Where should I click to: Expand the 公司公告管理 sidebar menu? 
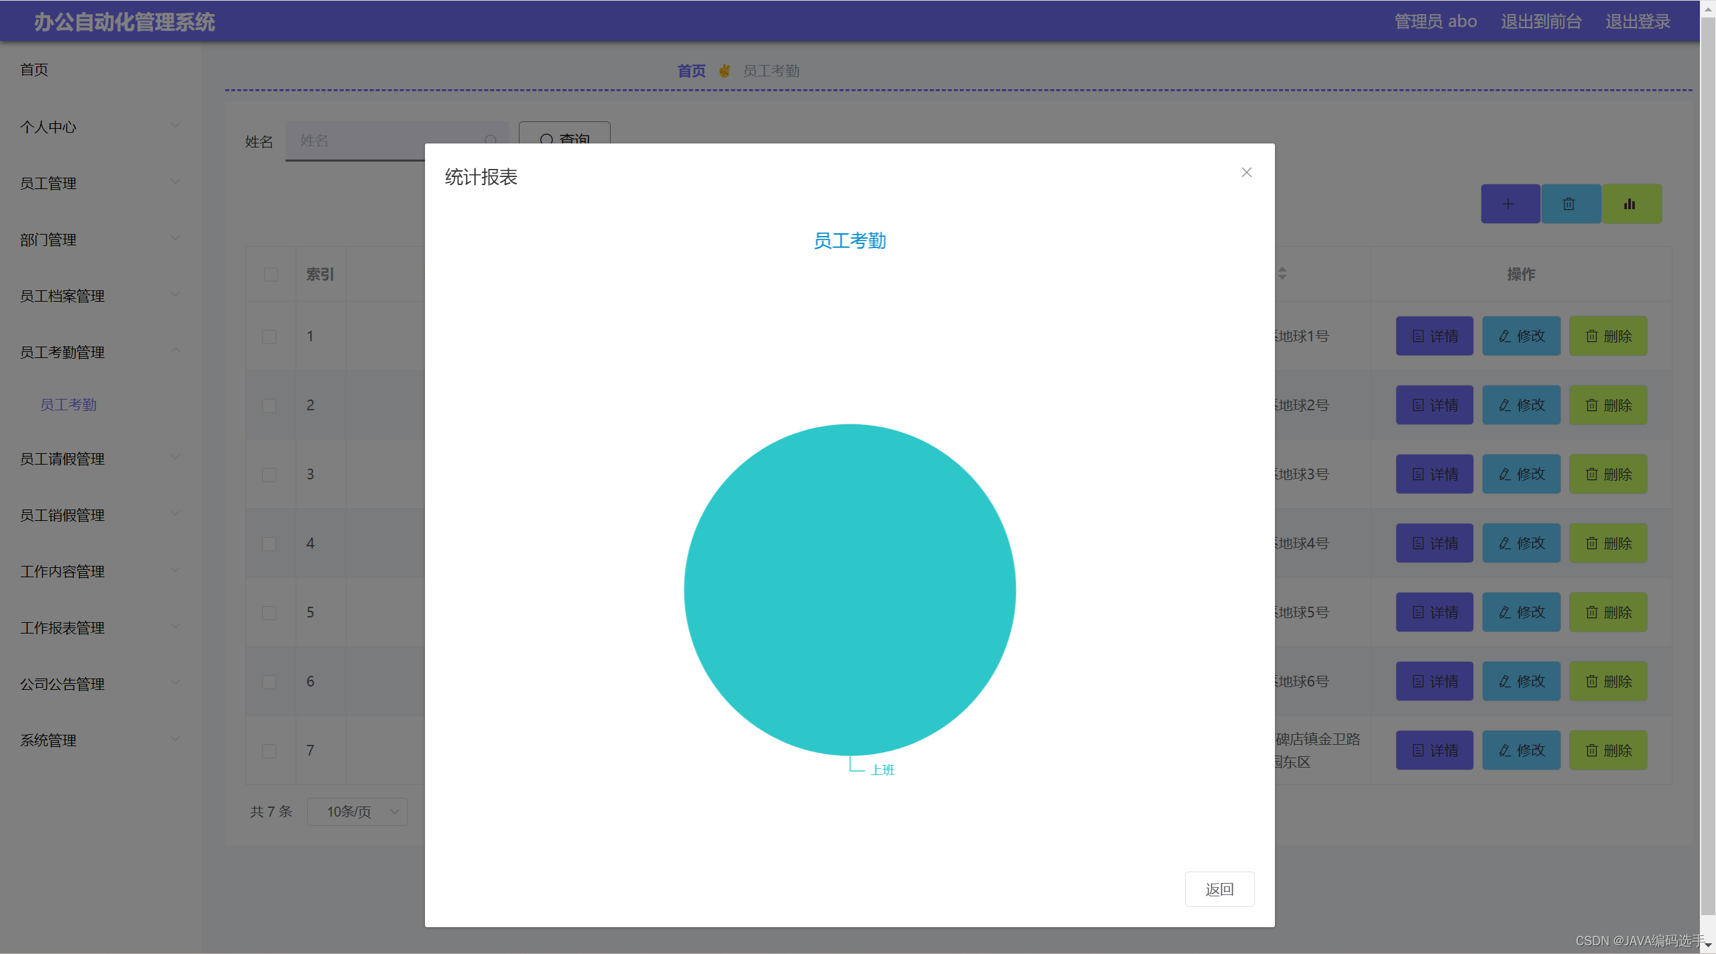click(x=101, y=684)
